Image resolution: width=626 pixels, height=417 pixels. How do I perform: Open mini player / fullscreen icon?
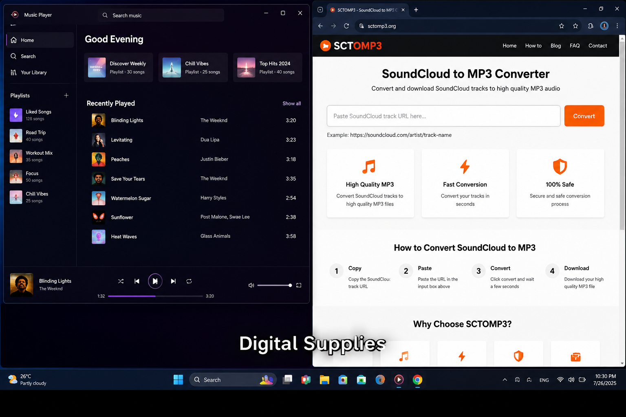click(x=299, y=285)
